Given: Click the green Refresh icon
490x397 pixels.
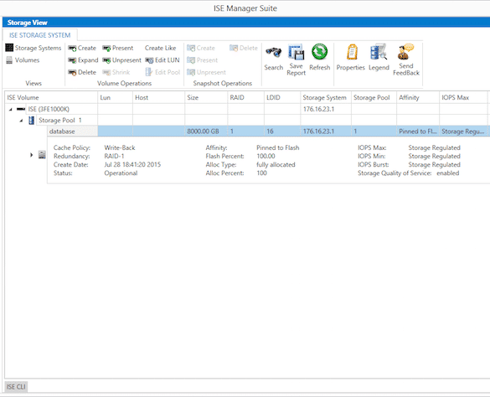Looking at the screenshot, I should [x=319, y=52].
